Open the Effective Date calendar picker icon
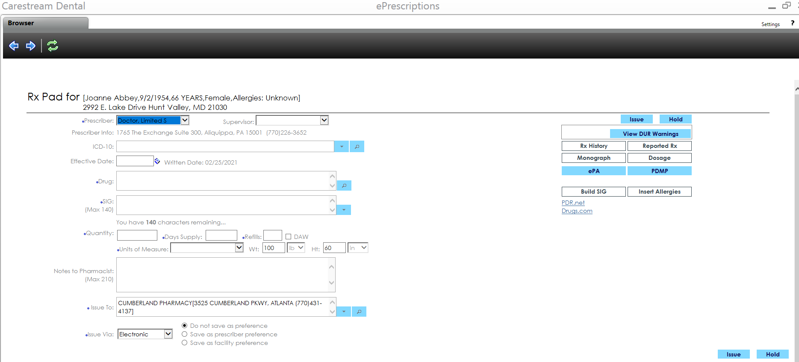The height and width of the screenshot is (362, 799). click(x=157, y=161)
